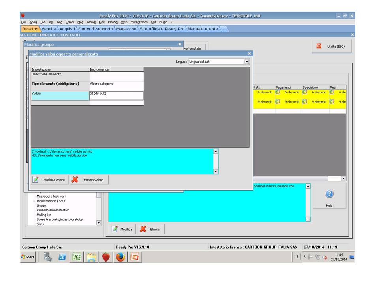Click the Start button on taskbar
This screenshot has height=284, width=379.
[x=28, y=257]
